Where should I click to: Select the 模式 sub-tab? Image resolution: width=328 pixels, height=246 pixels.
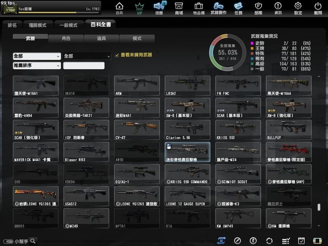[x=137, y=38]
